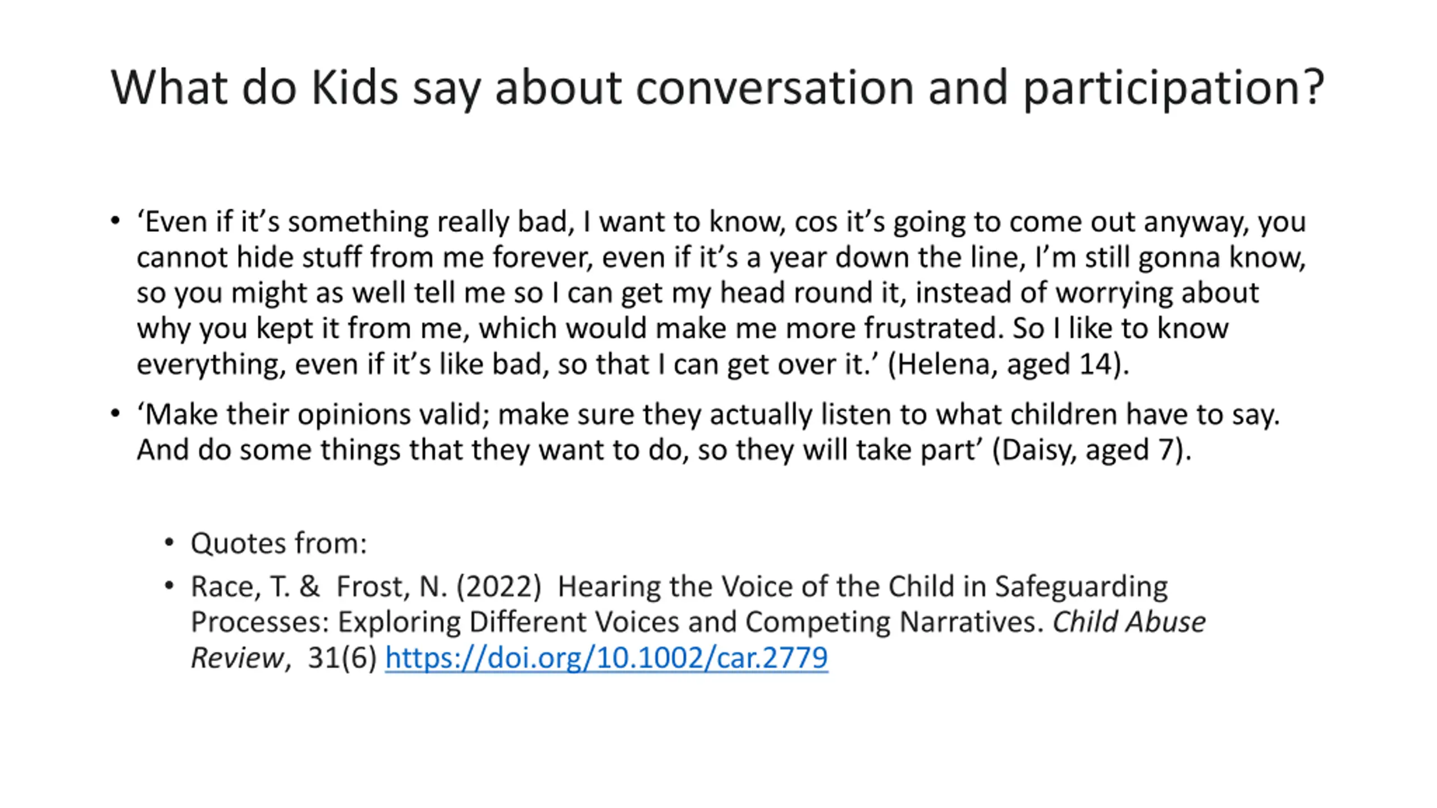This screenshot has width=1437, height=808.
Task: Click the '(Daisy, aged 7)' attribution
Action: (x=1092, y=450)
